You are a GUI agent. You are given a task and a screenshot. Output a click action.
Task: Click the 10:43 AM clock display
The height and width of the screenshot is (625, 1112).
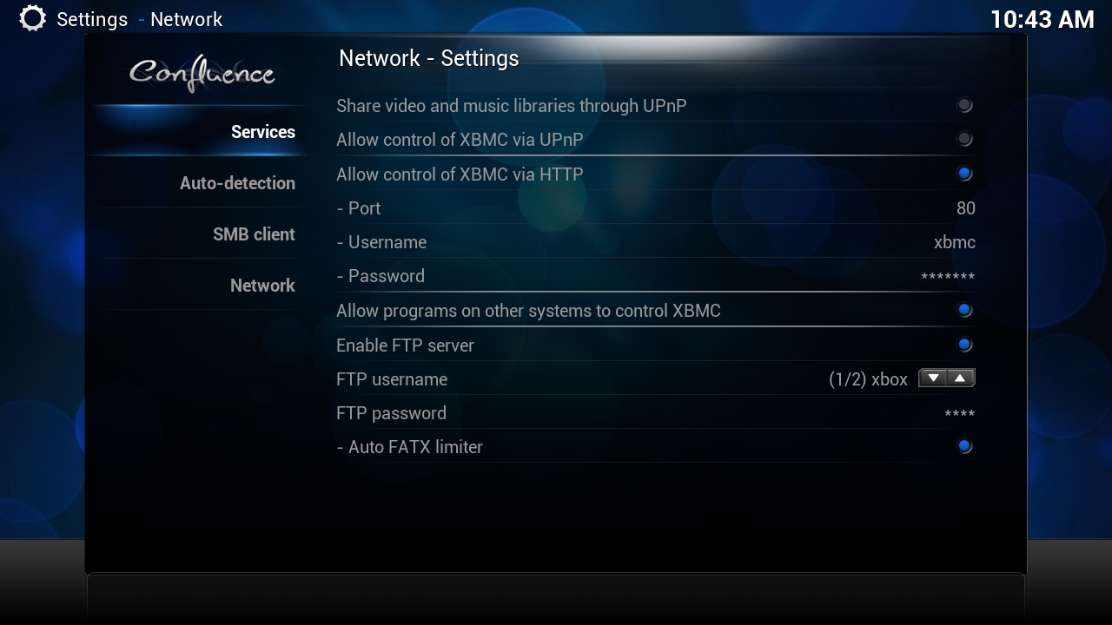pyautogui.click(x=1042, y=19)
